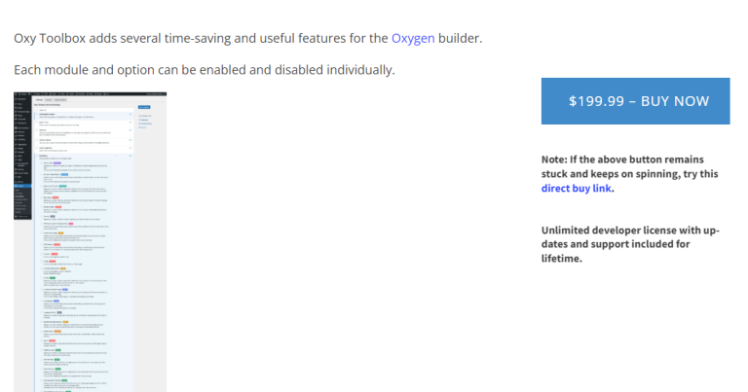Click the highlighted blue sidebar item in the thumbnail
748x392 pixels.
click(23, 185)
